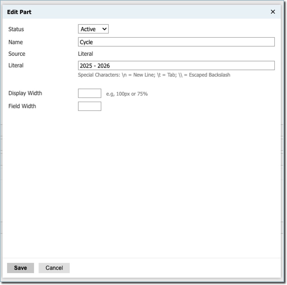This screenshot has width=287, height=285.
Task: Click the Source value labeled Literal
Action: pos(86,54)
